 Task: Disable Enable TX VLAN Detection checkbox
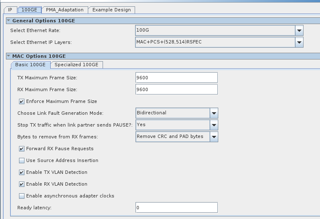[x=22, y=172]
